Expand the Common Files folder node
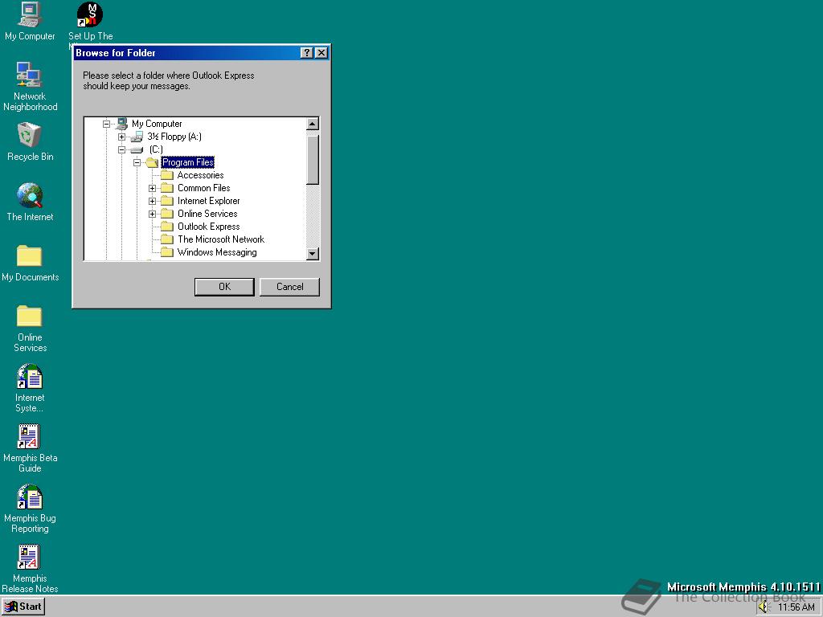823x617 pixels. (x=152, y=188)
